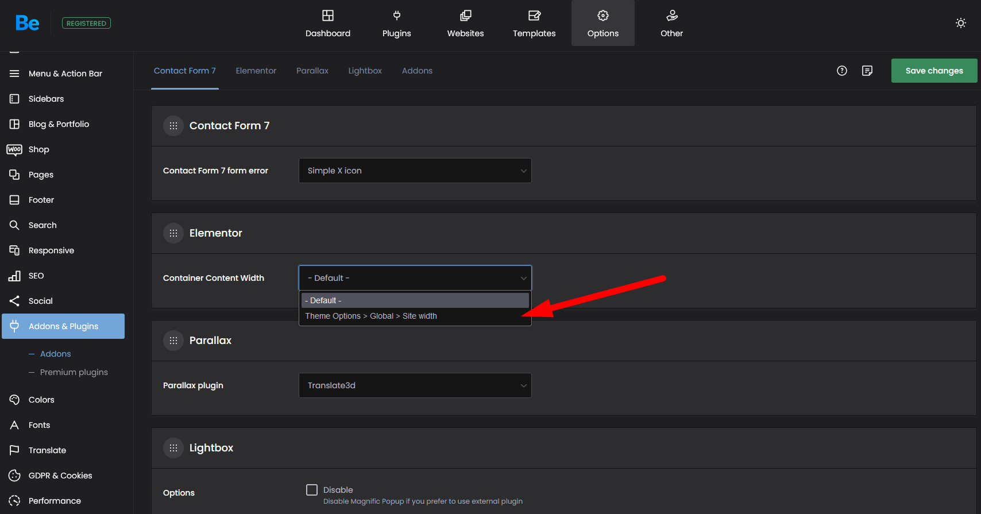Choose Theme Options > Global > Site width
This screenshot has height=514, width=981.
tap(415, 316)
